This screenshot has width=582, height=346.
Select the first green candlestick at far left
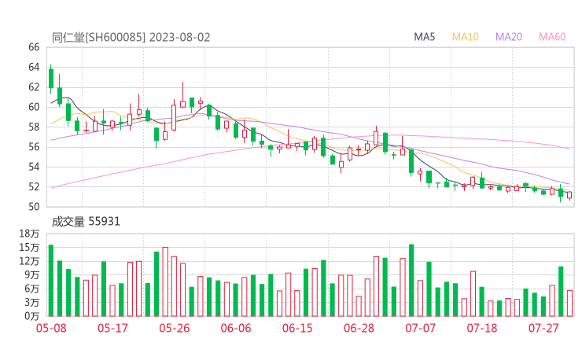pos(50,79)
